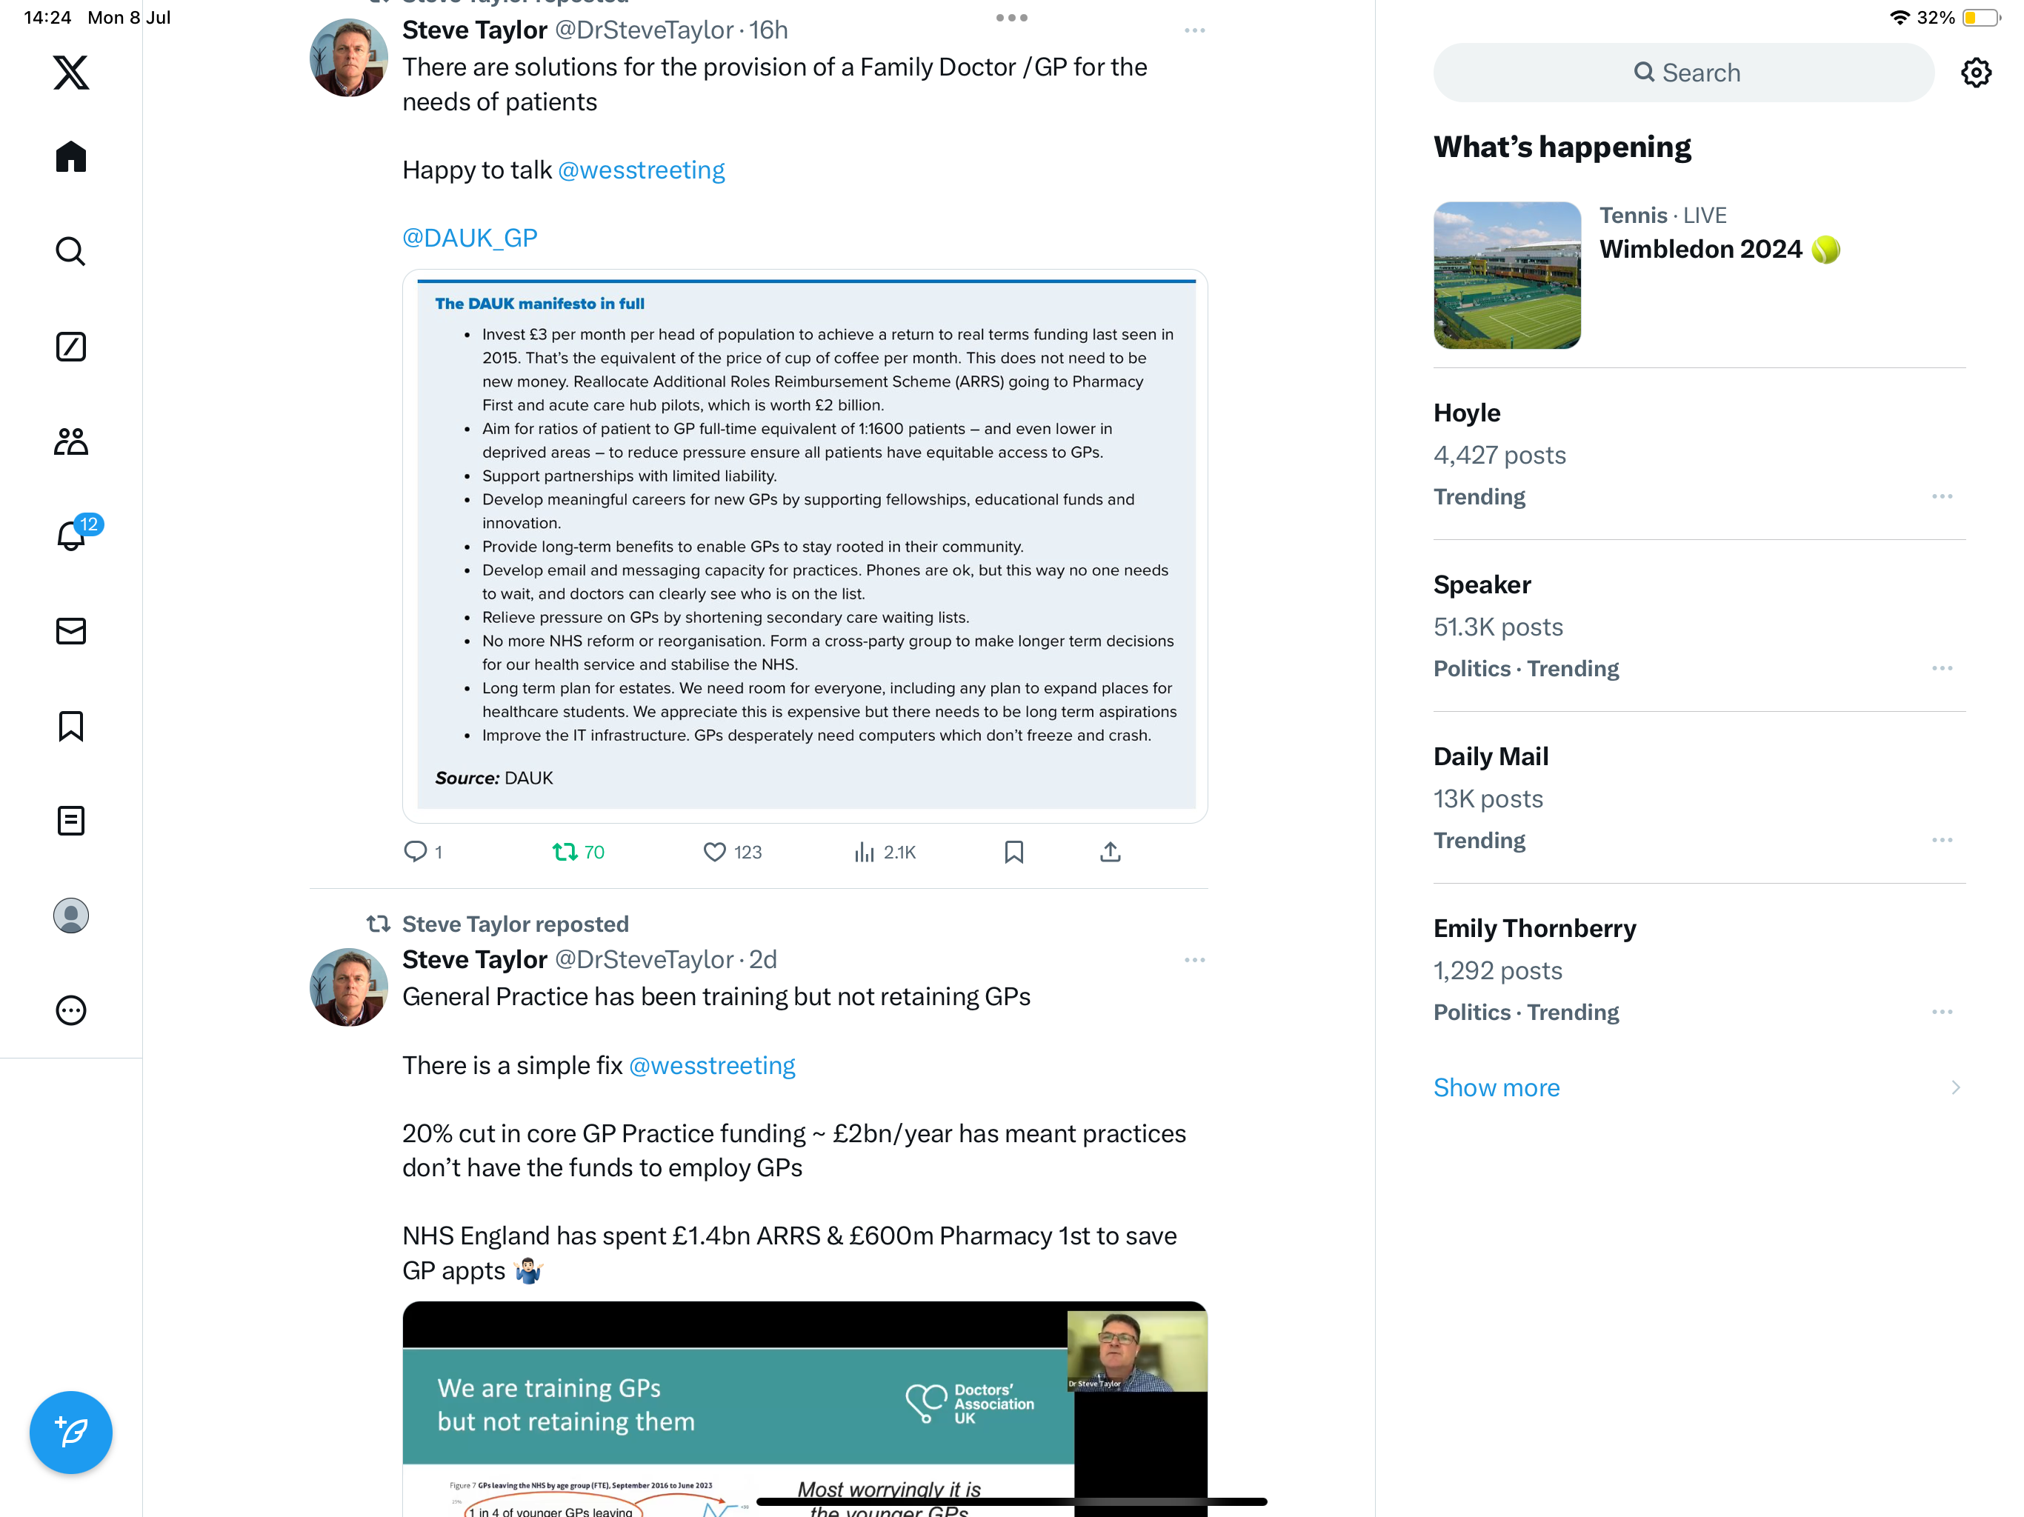Screen dimensions: 2024x1517
Task: Open the Wimbledon 2024 thumbnail
Action: [x=1506, y=276]
